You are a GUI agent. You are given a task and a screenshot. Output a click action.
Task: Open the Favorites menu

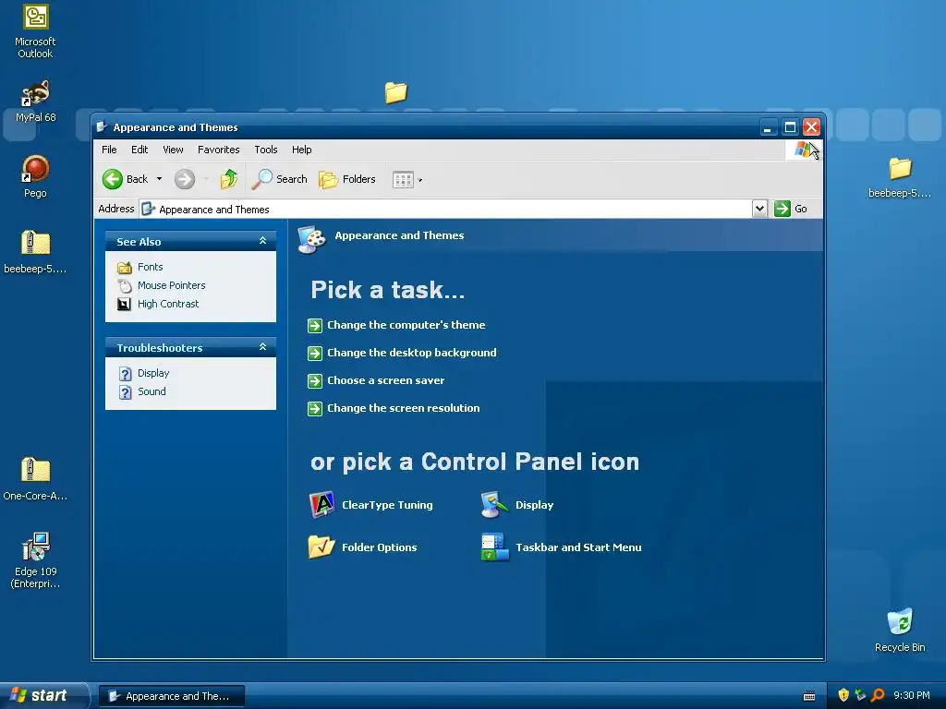point(218,150)
